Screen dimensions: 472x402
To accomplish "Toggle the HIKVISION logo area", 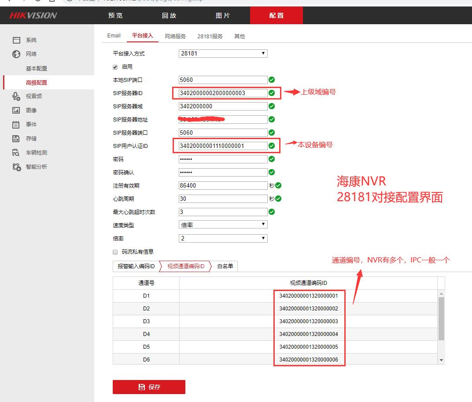I will 33,15.
